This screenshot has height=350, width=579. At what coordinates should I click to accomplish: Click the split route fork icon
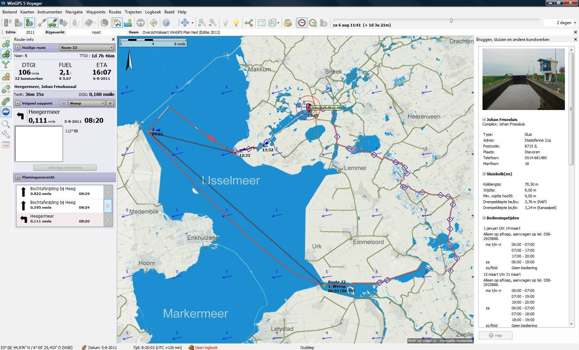(6, 64)
